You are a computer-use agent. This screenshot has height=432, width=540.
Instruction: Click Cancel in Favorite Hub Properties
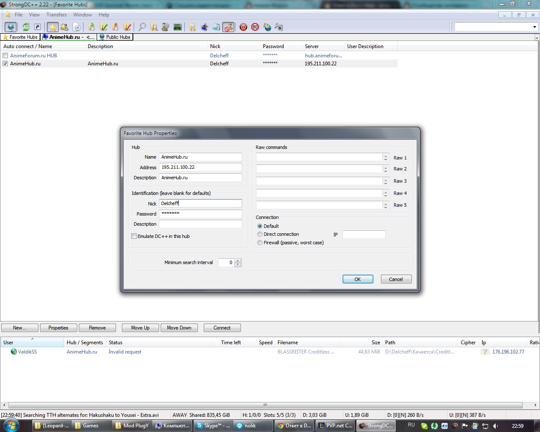396,279
